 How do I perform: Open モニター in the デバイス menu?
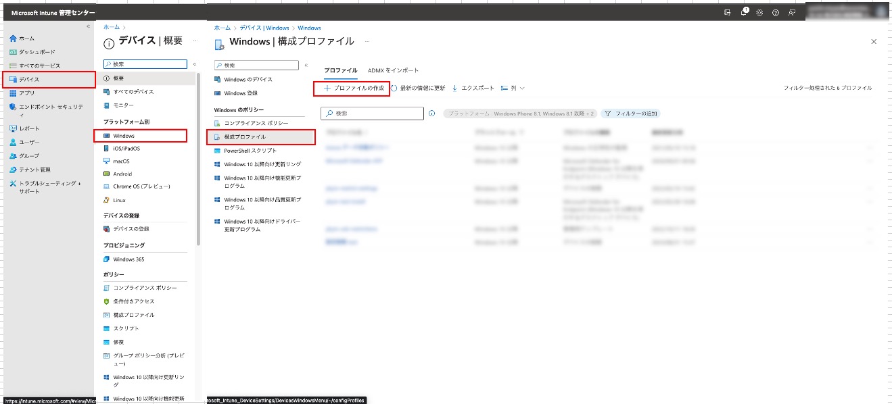coord(118,105)
